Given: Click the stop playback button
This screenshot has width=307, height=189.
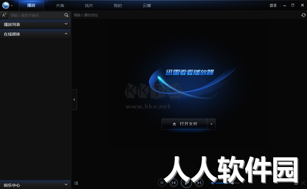Looking at the screenshot, I should [162, 183].
